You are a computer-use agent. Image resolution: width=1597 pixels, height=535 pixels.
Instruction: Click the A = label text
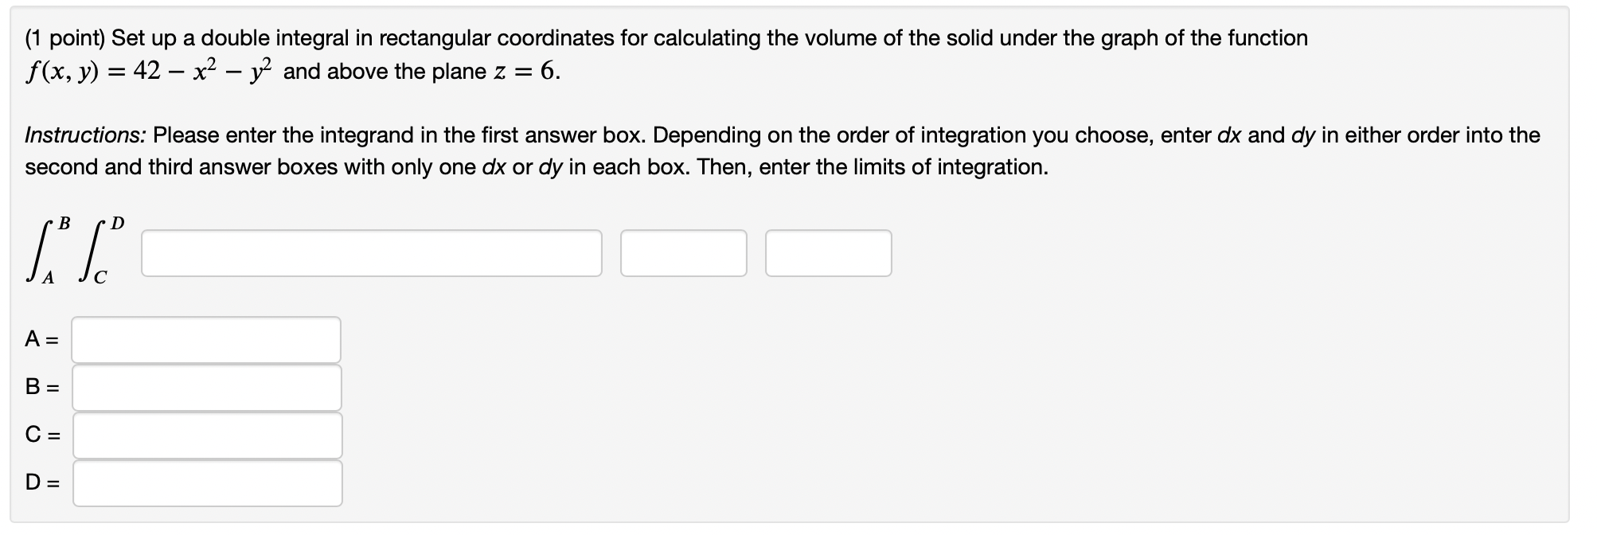click(41, 339)
